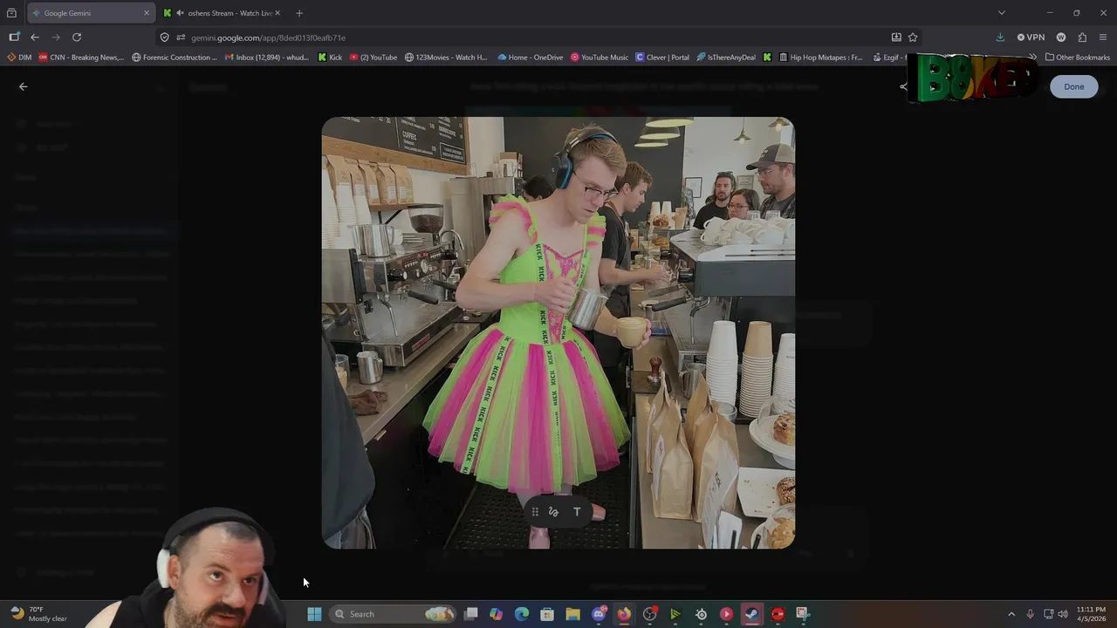Click the Done button
This screenshot has width=1117, height=628.
click(x=1073, y=86)
